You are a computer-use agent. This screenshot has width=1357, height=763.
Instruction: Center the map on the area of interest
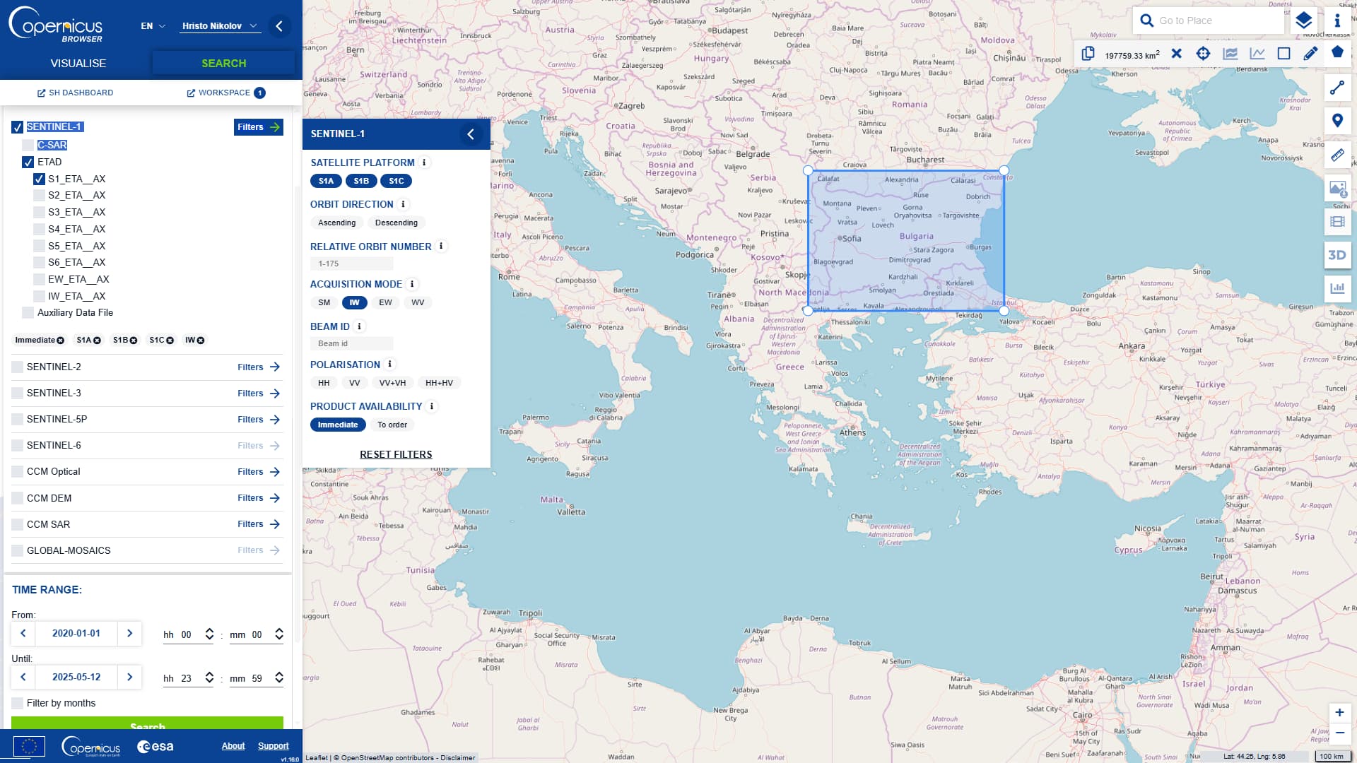pos(1203,54)
